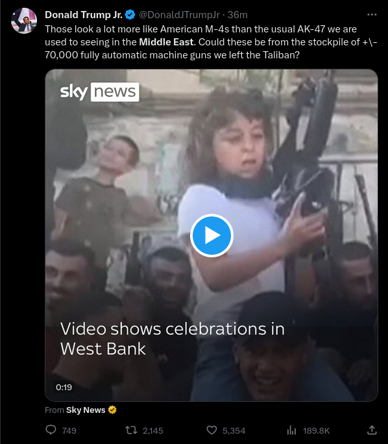Image resolution: width=388 pixels, height=444 pixels.
Task: Open the @DonaldJTrumpJr handle link
Action: 179,15
